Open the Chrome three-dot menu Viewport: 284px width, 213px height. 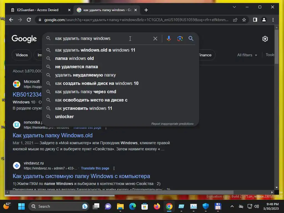(273, 20)
